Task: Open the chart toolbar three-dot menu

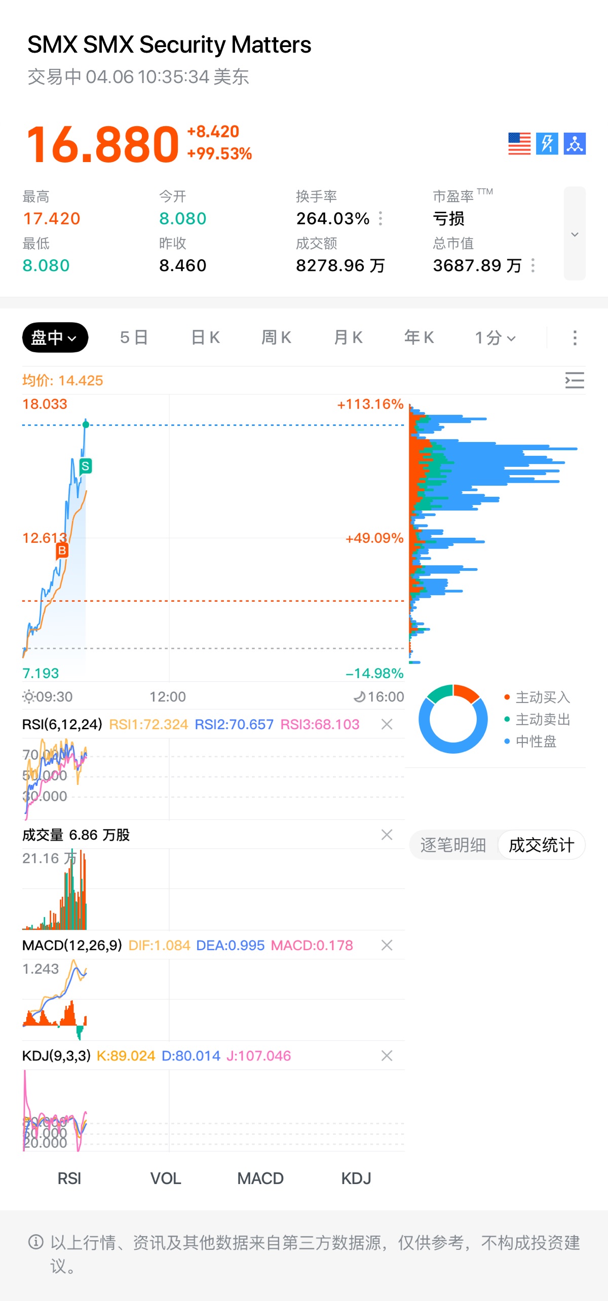Action: [x=575, y=338]
